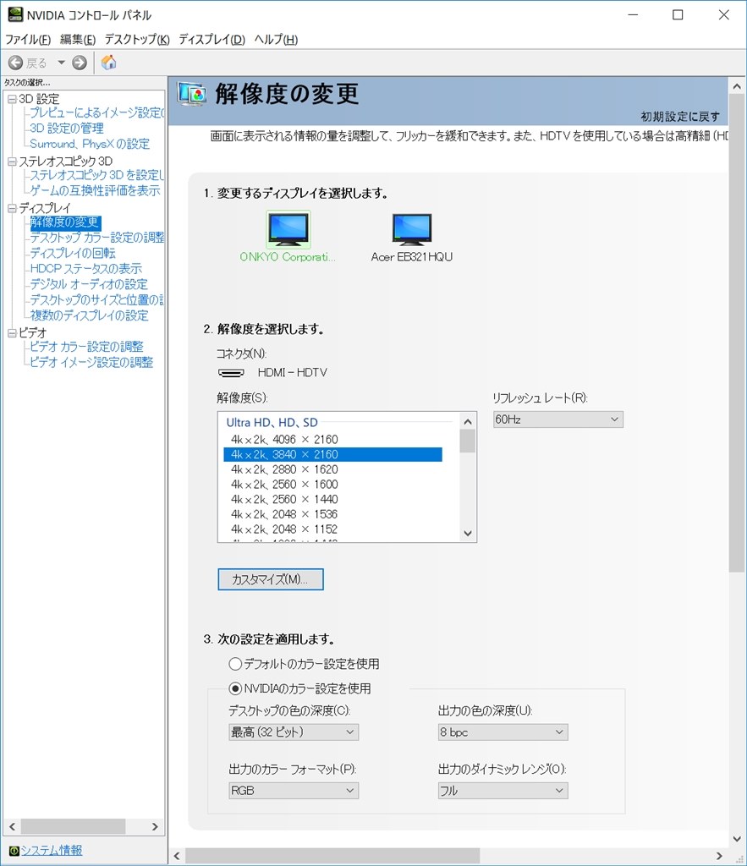747x866 pixels.
Task: Select resolution 4k x 2k, 3840 × 2160
Action: (x=332, y=454)
